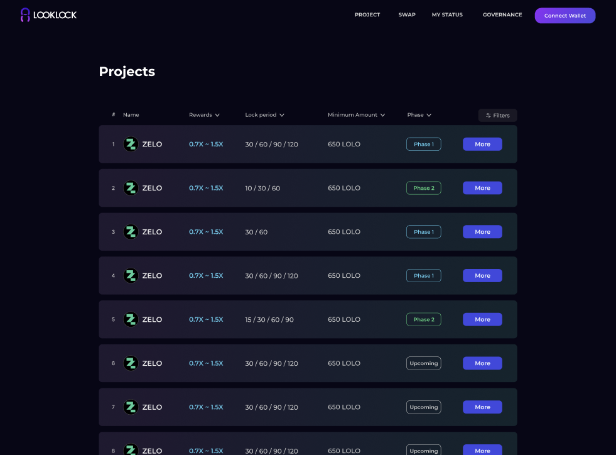Click rewards '0.7X ~ 1.5X' in row 1

click(206, 144)
